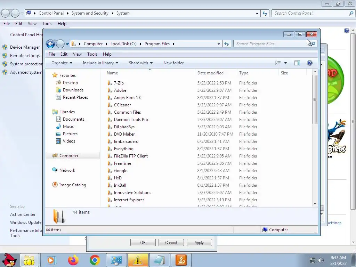Open Control Panel address bar dropdown
The image size is (356, 267).
click(257, 14)
